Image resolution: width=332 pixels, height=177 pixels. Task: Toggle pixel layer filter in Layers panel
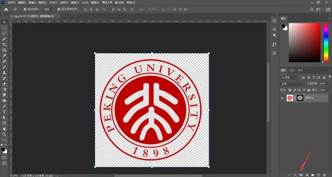point(303,78)
